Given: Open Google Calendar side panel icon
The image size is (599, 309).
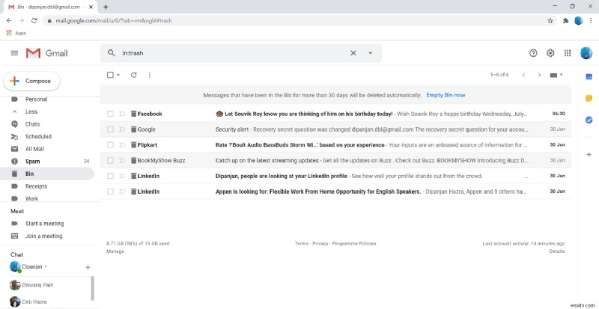Looking at the screenshot, I should click(589, 77).
